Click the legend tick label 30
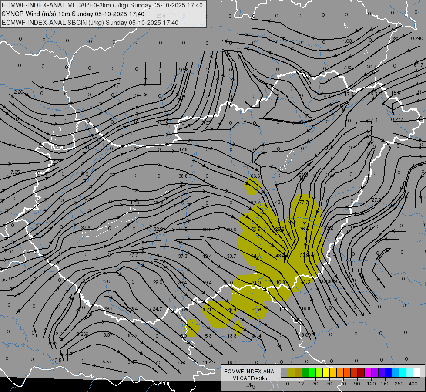Image resolution: width=426 pixels, height=392 pixels. (315, 384)
